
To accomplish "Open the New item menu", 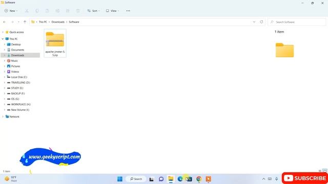I will pyautogui.click(x=11, y=11).
